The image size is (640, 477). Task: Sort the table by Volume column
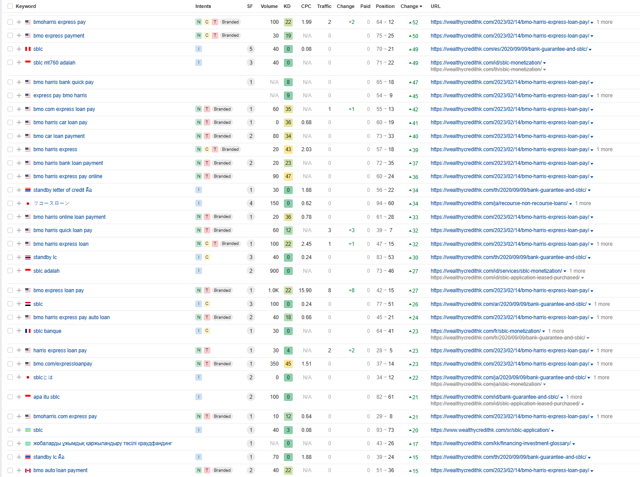click(x=269, y=6)
